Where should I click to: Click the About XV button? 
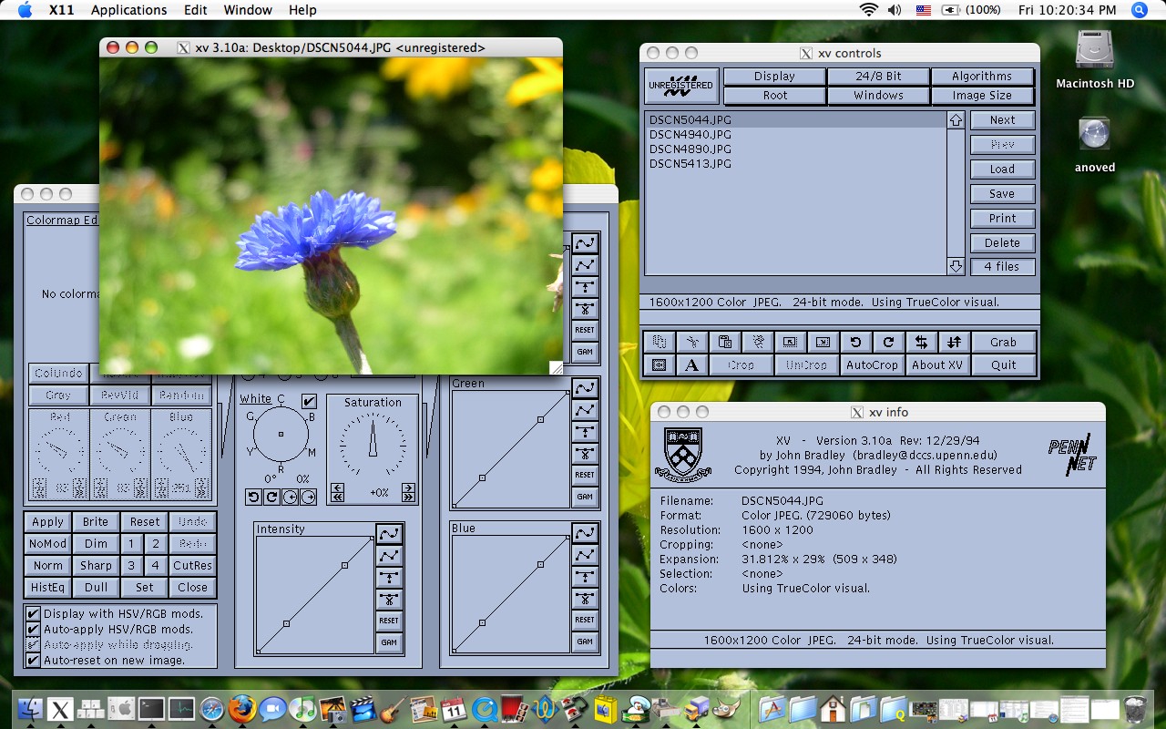coord(937,364)
